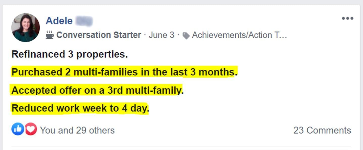363x150 pixels.
Task: Click the highlighted Purchased 2 multi-families line
Action: tap(124, 72)
